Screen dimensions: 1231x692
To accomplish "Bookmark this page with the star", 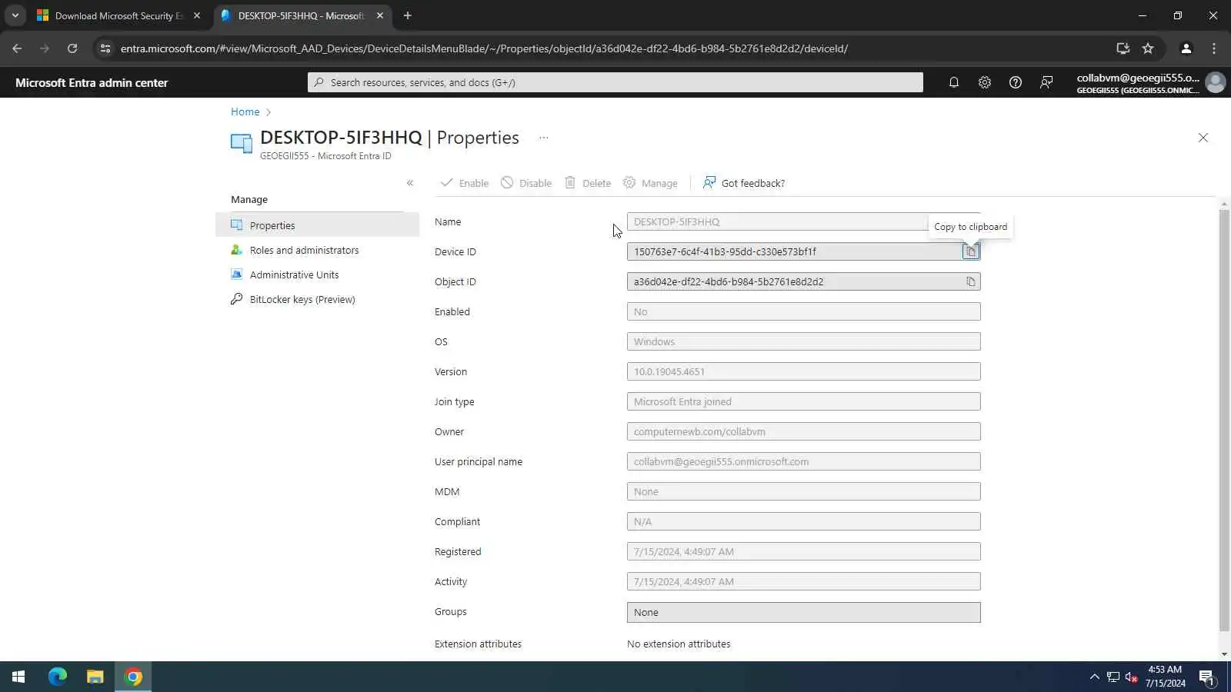I will [x=1148, y=48].
